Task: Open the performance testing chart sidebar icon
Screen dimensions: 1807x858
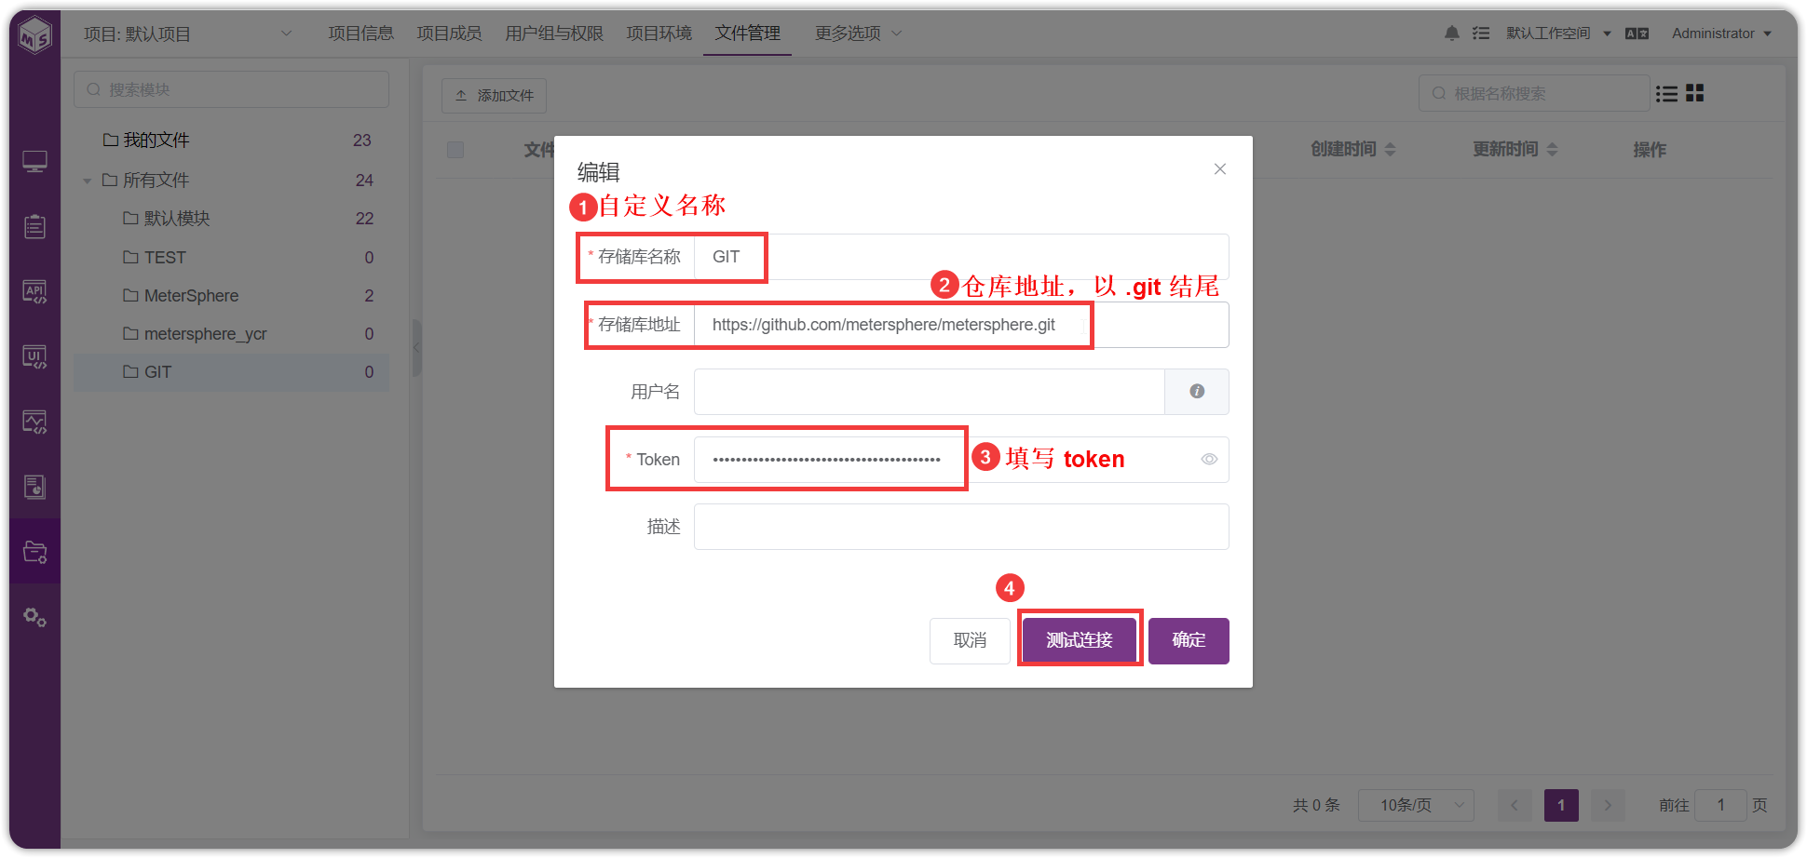Action: coord(34,422)
